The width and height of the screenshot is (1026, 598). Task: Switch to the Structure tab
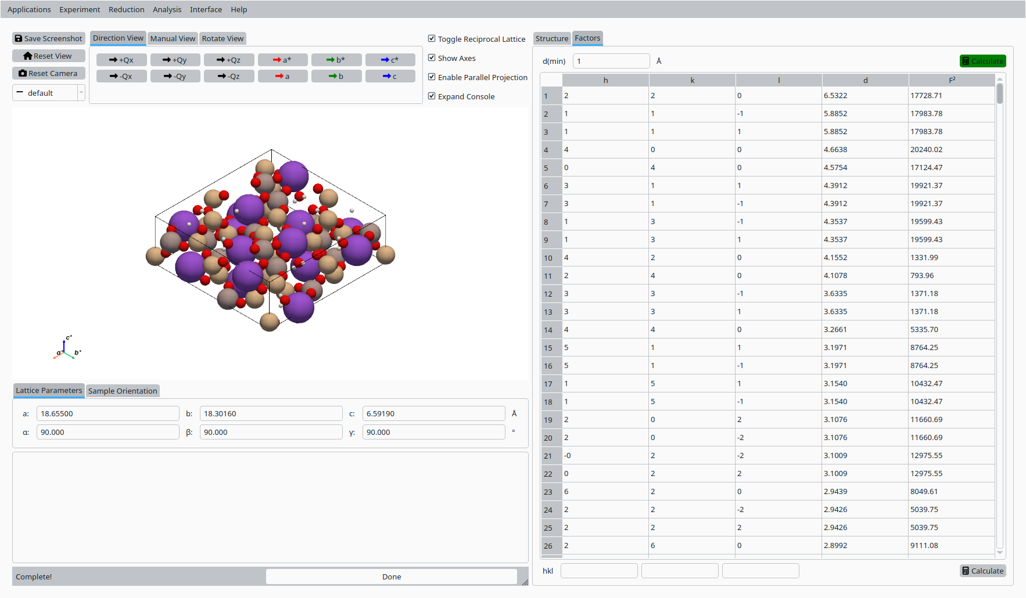click(x=551, y=38)
